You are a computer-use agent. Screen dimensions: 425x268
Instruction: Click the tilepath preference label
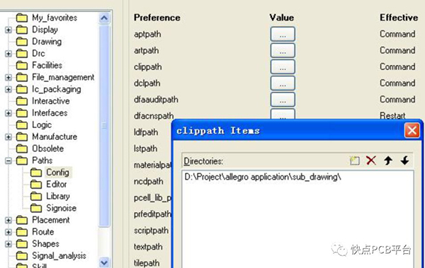(x=147, y=263)
